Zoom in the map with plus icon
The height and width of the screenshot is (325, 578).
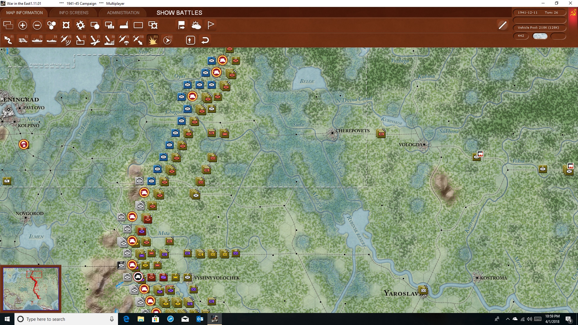(23, 25)
